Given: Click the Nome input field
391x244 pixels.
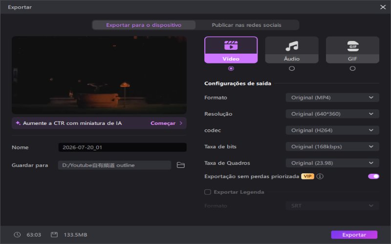Looking at the screenshot, I should (x=123, y=147).
